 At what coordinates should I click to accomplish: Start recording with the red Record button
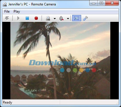36,18
